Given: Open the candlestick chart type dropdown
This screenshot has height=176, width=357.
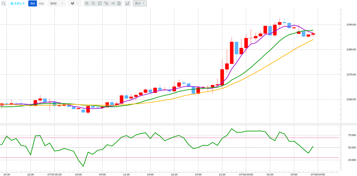Looking at the screenshot, I should coord(75,4).
